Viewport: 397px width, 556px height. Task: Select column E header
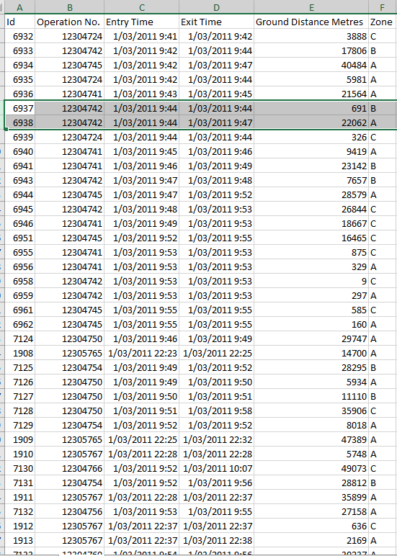coord(311,6)
